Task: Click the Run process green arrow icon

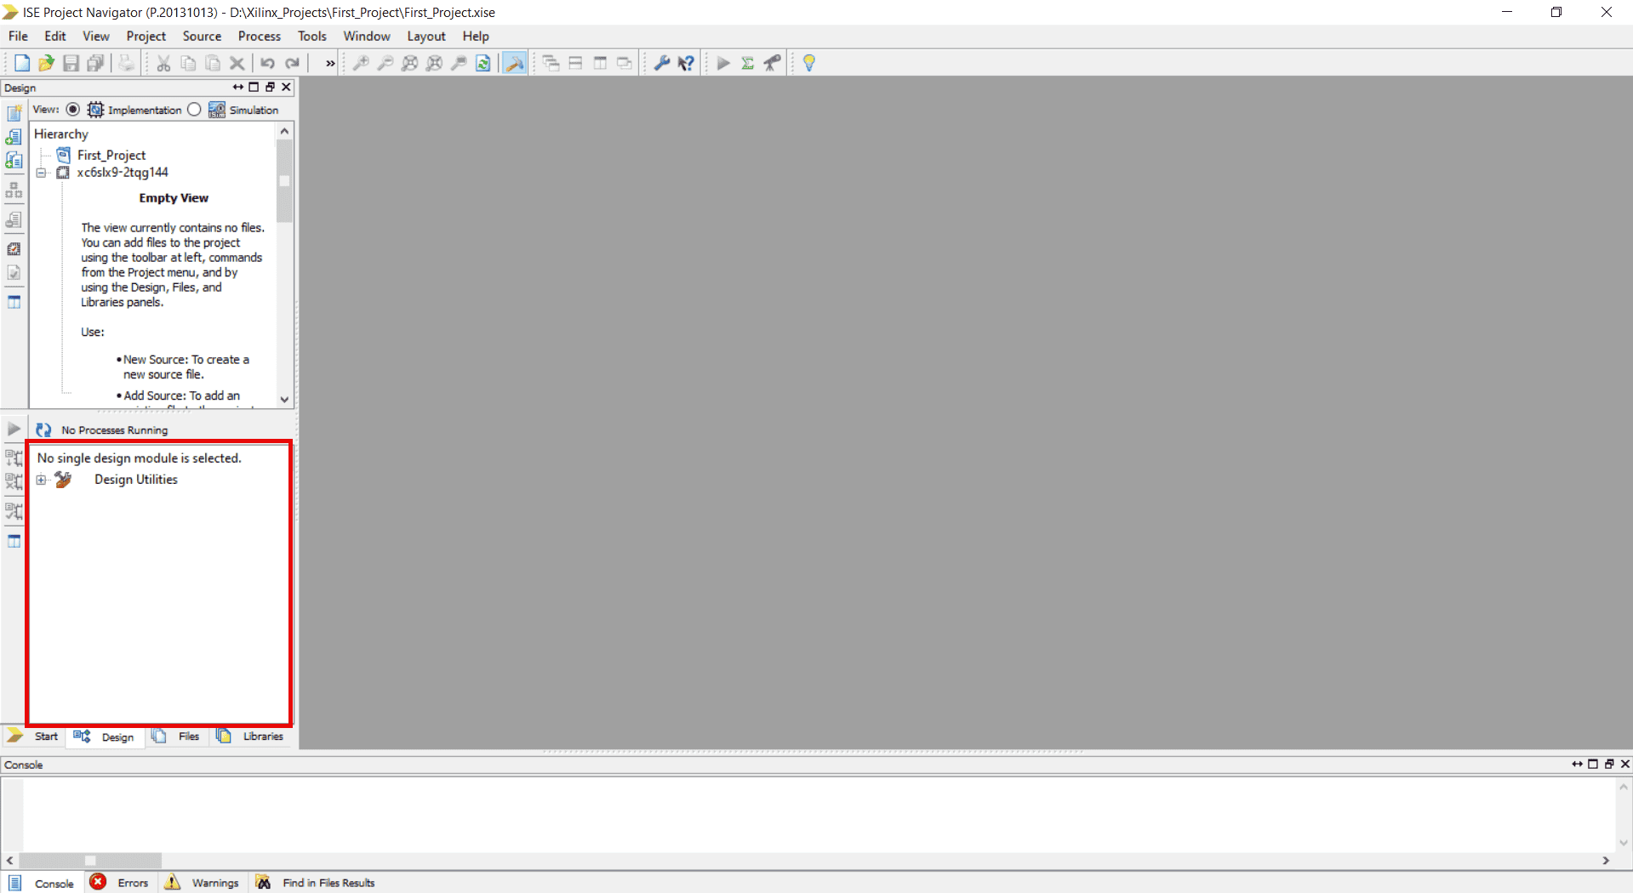Action: 722,63
